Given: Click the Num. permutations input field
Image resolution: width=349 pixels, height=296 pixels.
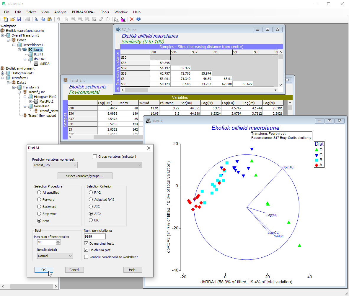Looking at the screenshot, I should pyautogui.click(x=94, y=236).
